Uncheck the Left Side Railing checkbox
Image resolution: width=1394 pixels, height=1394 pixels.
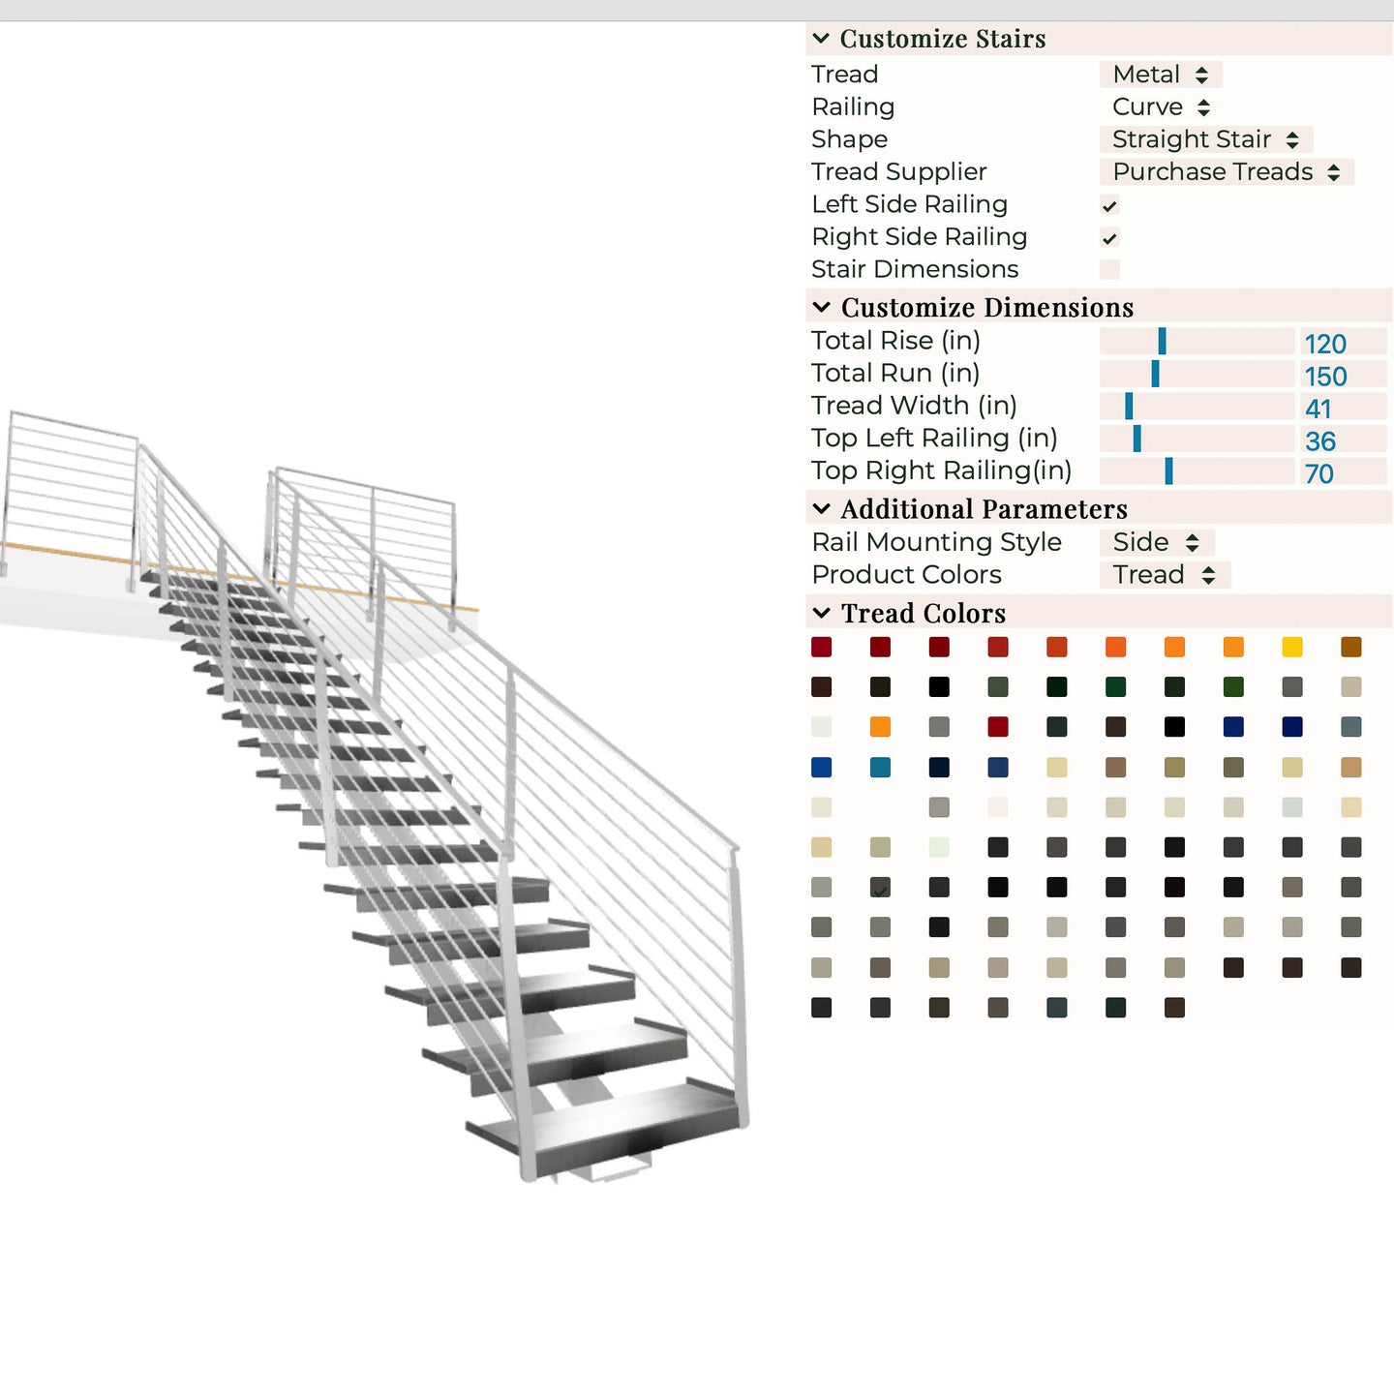tap(1109, 205)
